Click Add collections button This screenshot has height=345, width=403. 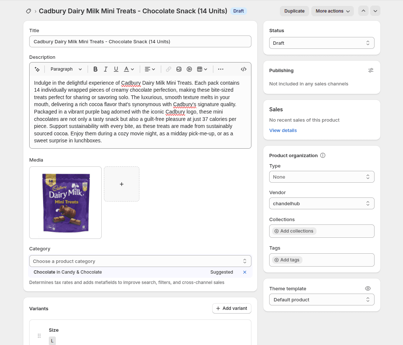click(x=294, y=231)
